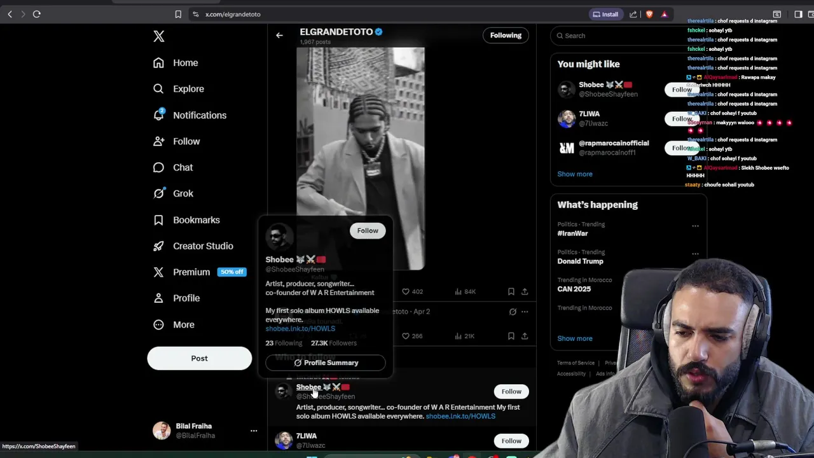Viewport: 814px width, 458px height.
Task: Open account options next to Bilal Fraiha
Action: point(254,431)
